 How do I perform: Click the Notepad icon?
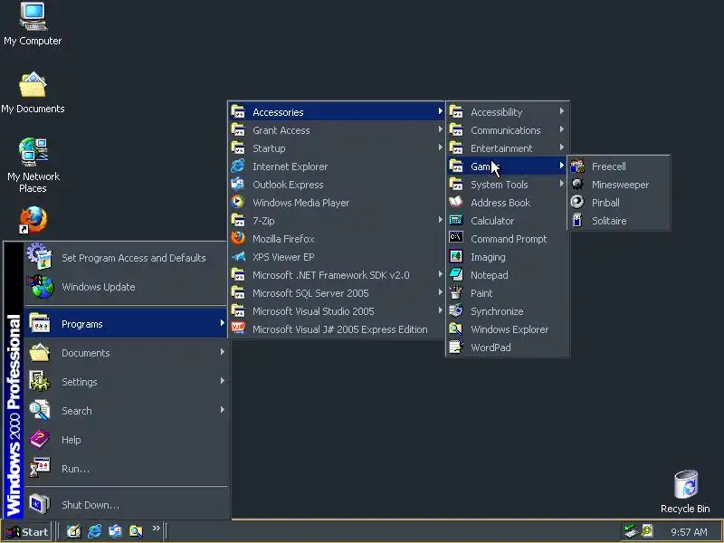coord(456,274)
